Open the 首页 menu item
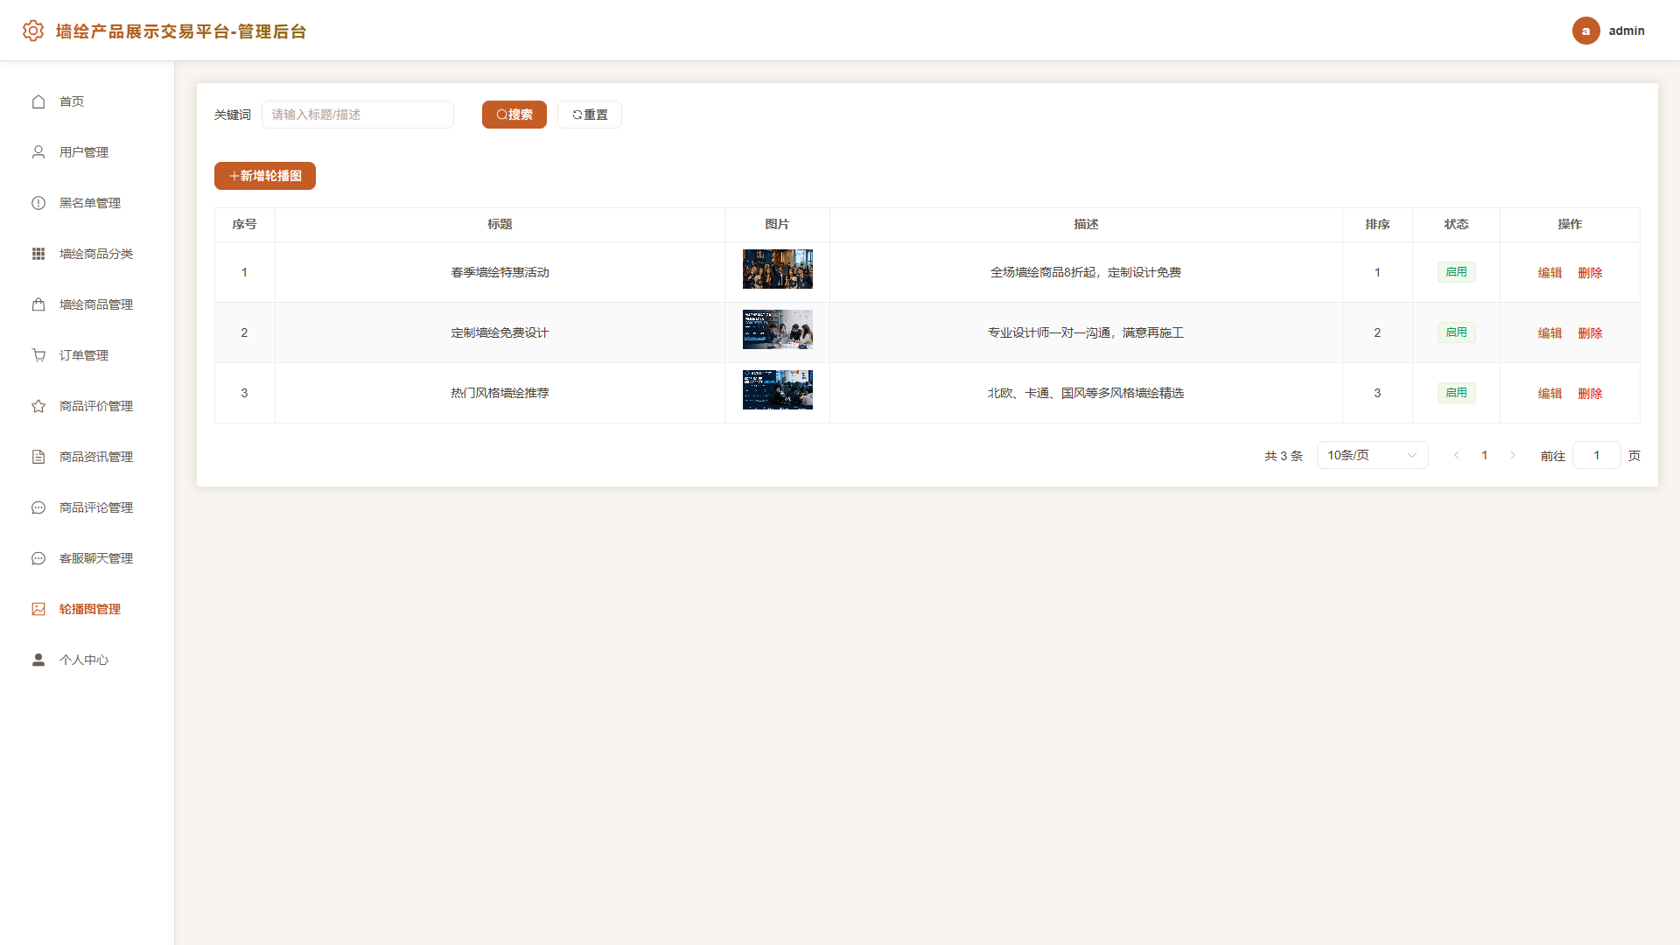This screenshot has height=945, width=1680. (87, 101)
